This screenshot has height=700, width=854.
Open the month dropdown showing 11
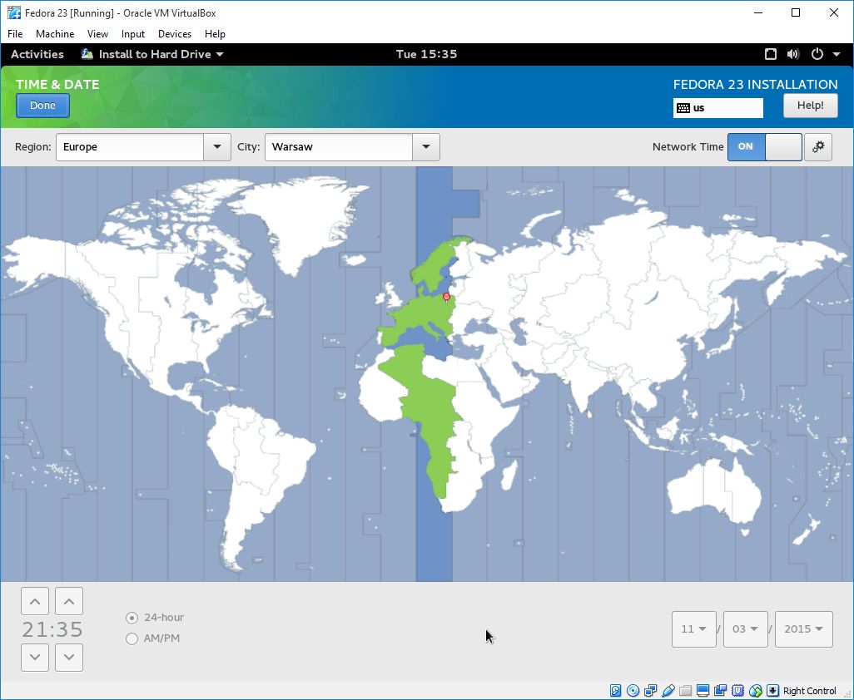click(694, 629)
